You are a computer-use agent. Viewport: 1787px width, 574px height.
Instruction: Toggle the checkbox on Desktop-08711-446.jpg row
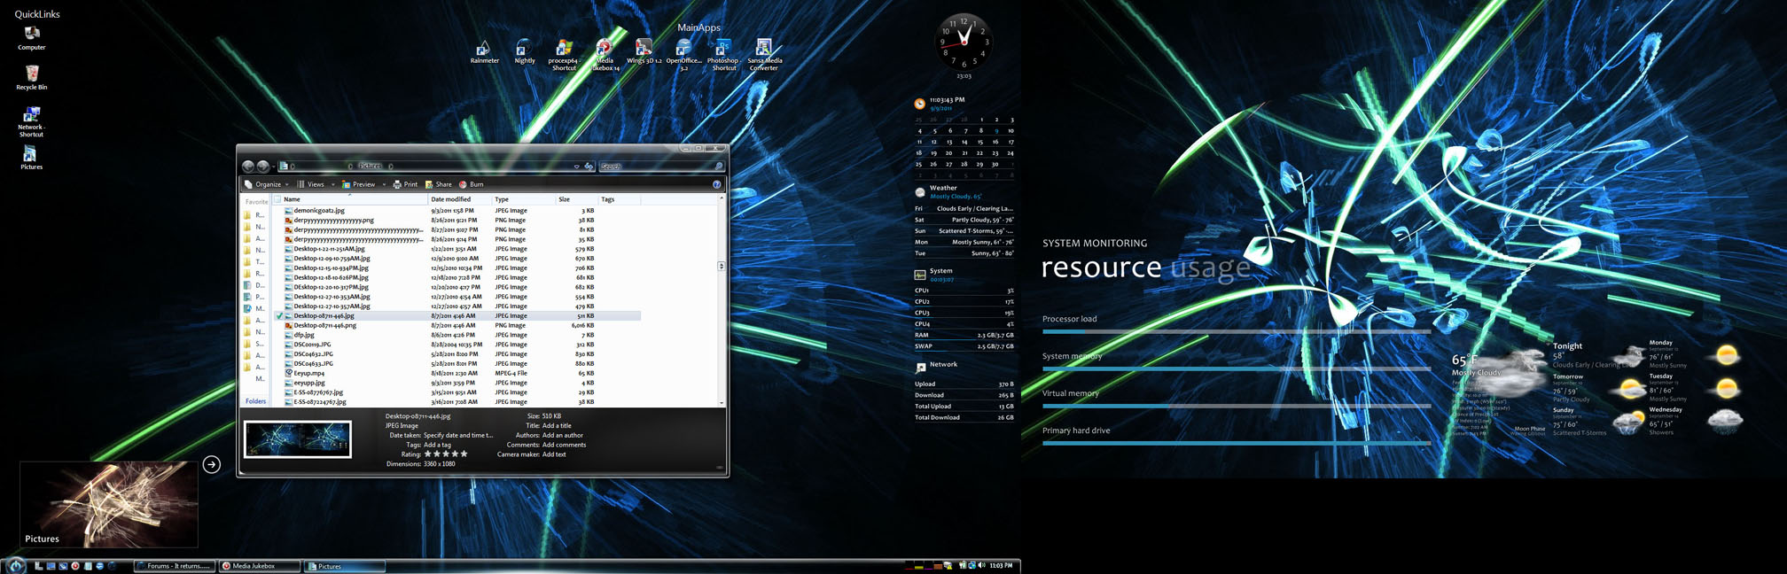pyautogui.click(x=279, y=316)
